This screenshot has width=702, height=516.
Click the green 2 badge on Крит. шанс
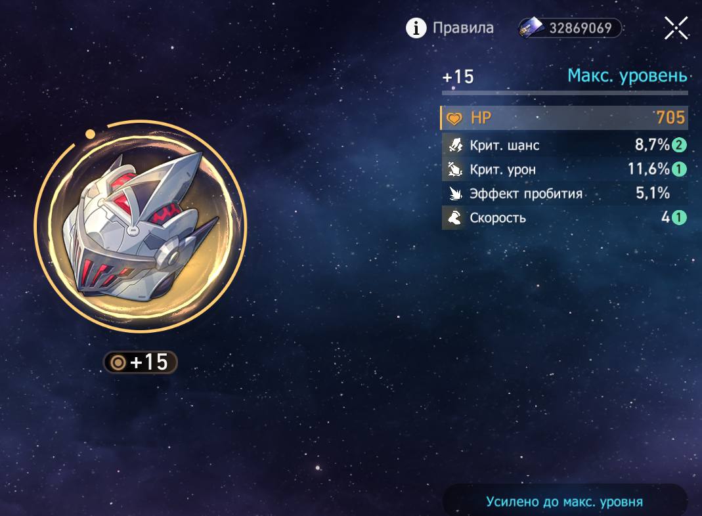[x=679, y=145]
